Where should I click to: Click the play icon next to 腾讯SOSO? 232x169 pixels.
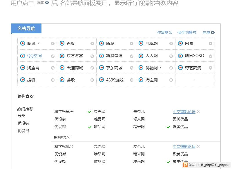(180, 56)
